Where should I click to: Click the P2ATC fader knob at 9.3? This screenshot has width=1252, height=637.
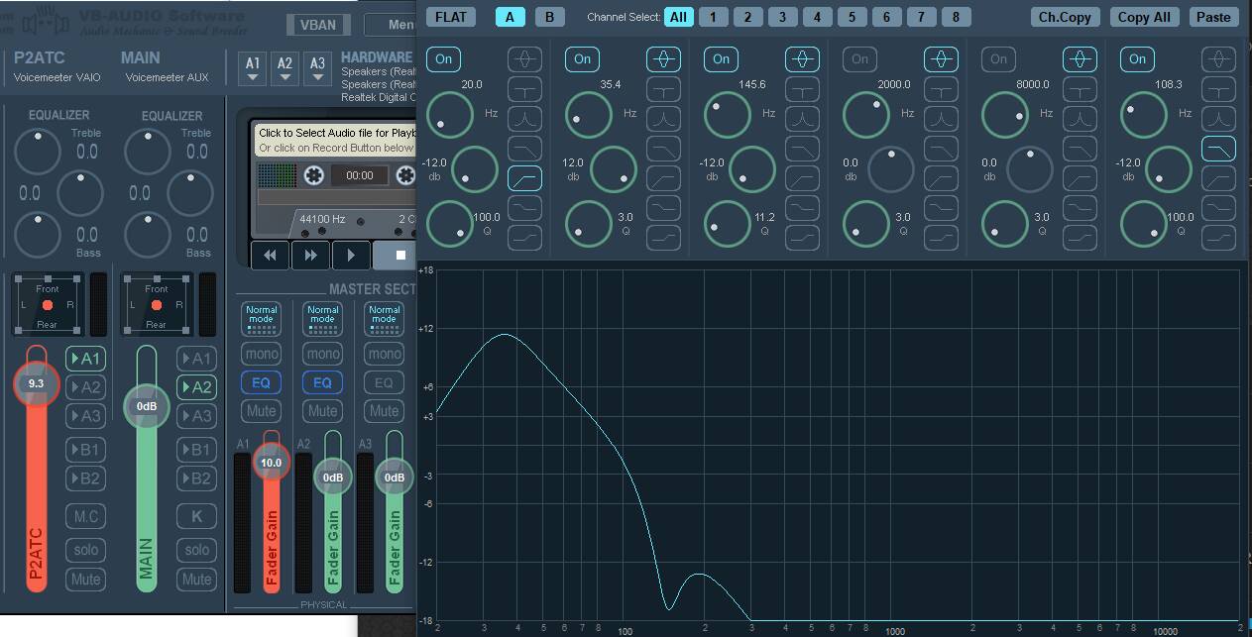click(37, 383)
